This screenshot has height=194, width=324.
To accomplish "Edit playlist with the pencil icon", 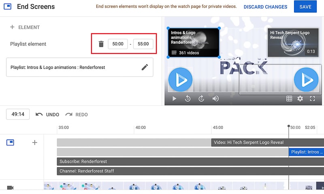I will coord(145,67).
